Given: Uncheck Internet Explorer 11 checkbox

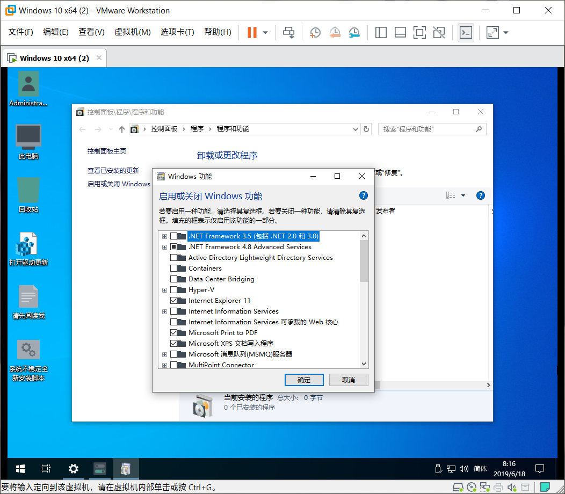Looking at the screenshot, I should pyautogui.click(x=174, y=301).
